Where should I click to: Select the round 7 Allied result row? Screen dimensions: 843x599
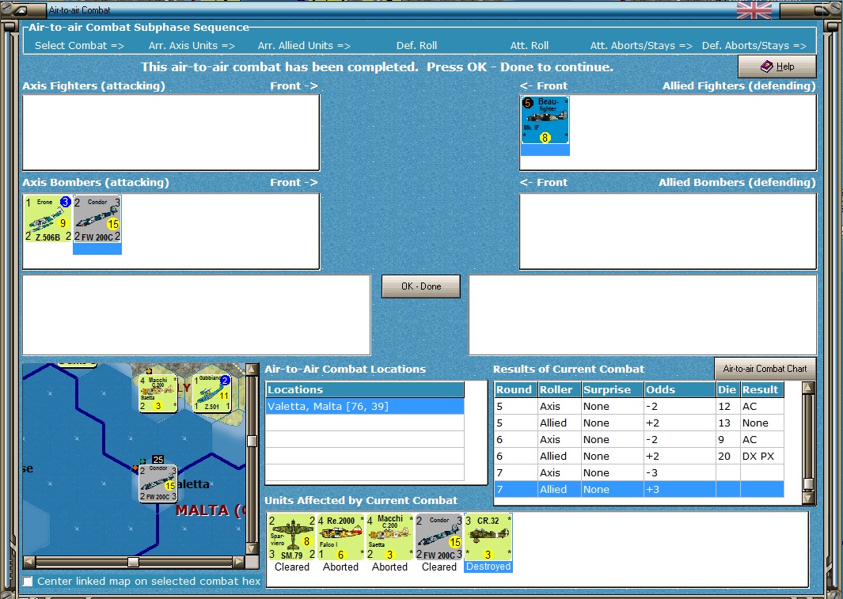639,489
